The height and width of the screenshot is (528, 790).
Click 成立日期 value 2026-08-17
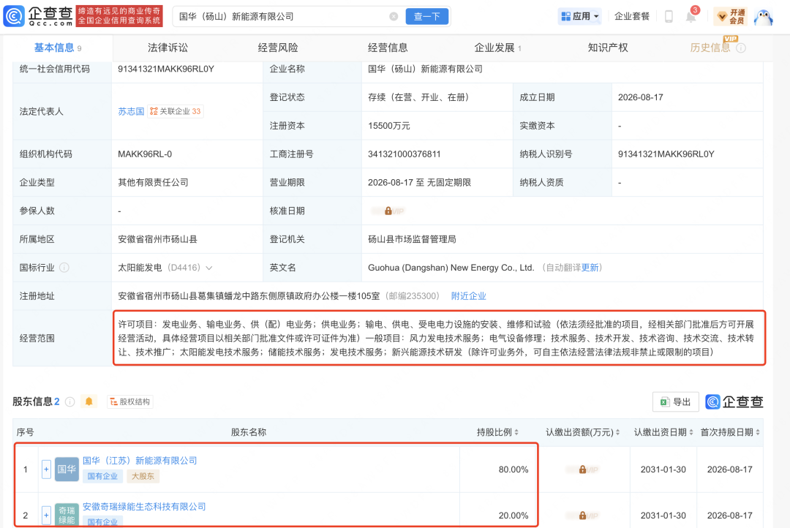640,97
